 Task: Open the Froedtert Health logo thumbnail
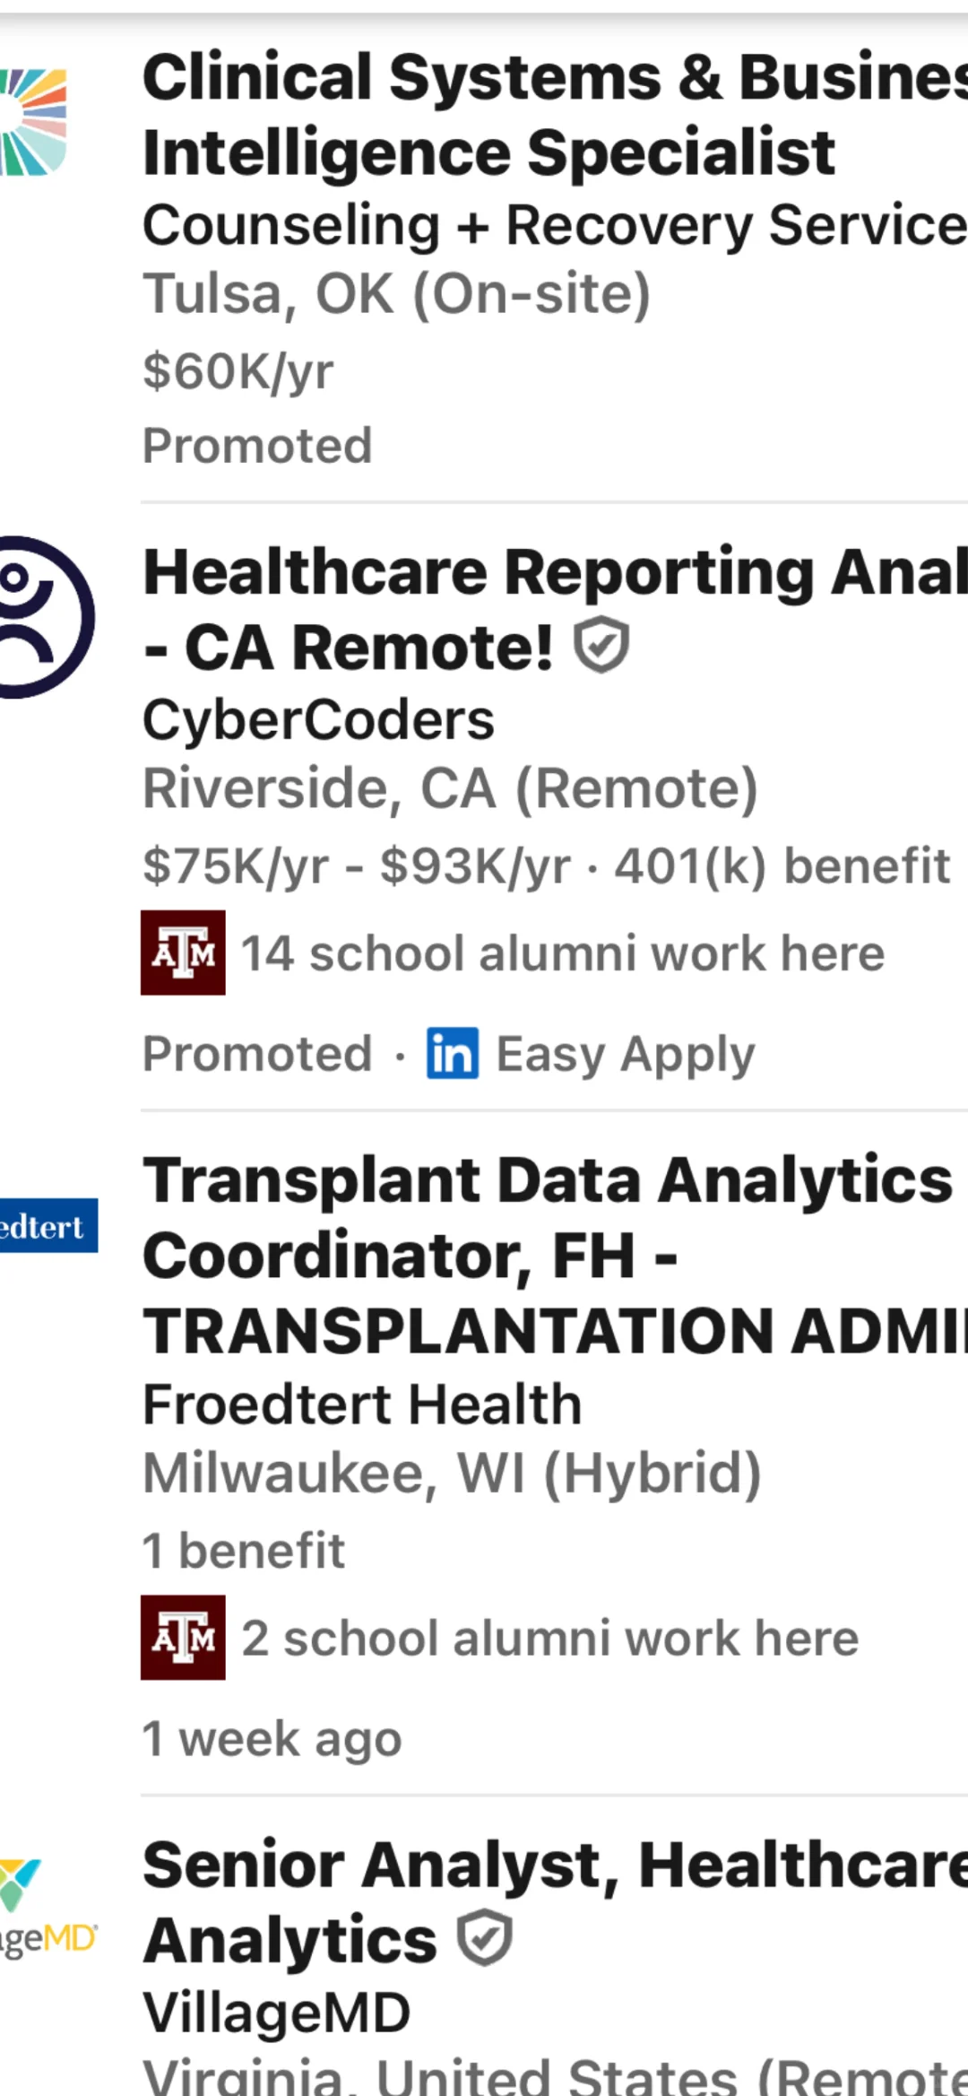48,1225
